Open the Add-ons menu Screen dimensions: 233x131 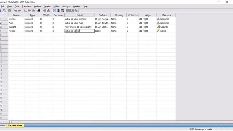point(66,7)
